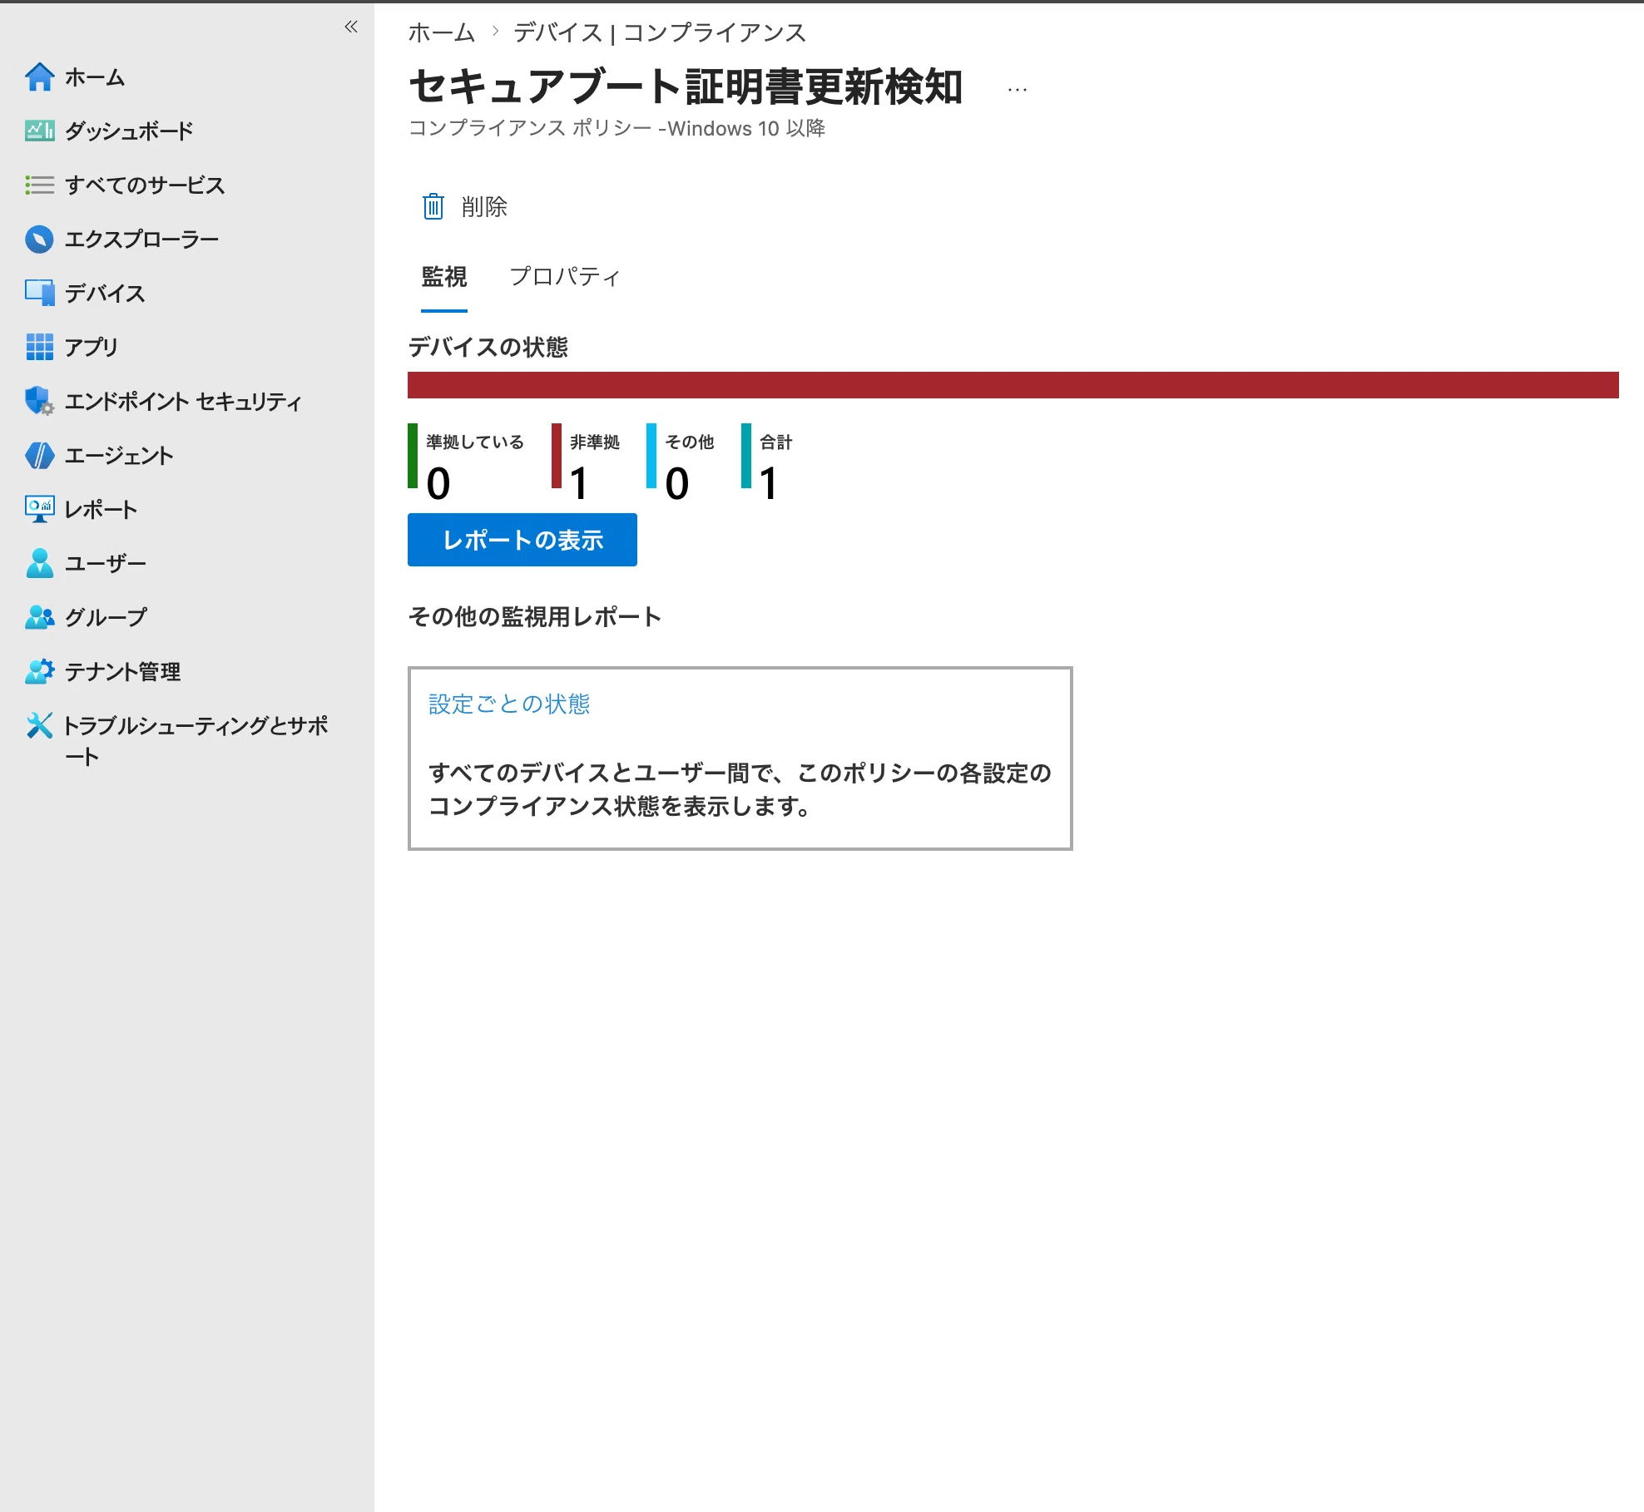Select テナント管理 label in navigation
This screenshot has height=1512, width=1644.
click(122, 671)
